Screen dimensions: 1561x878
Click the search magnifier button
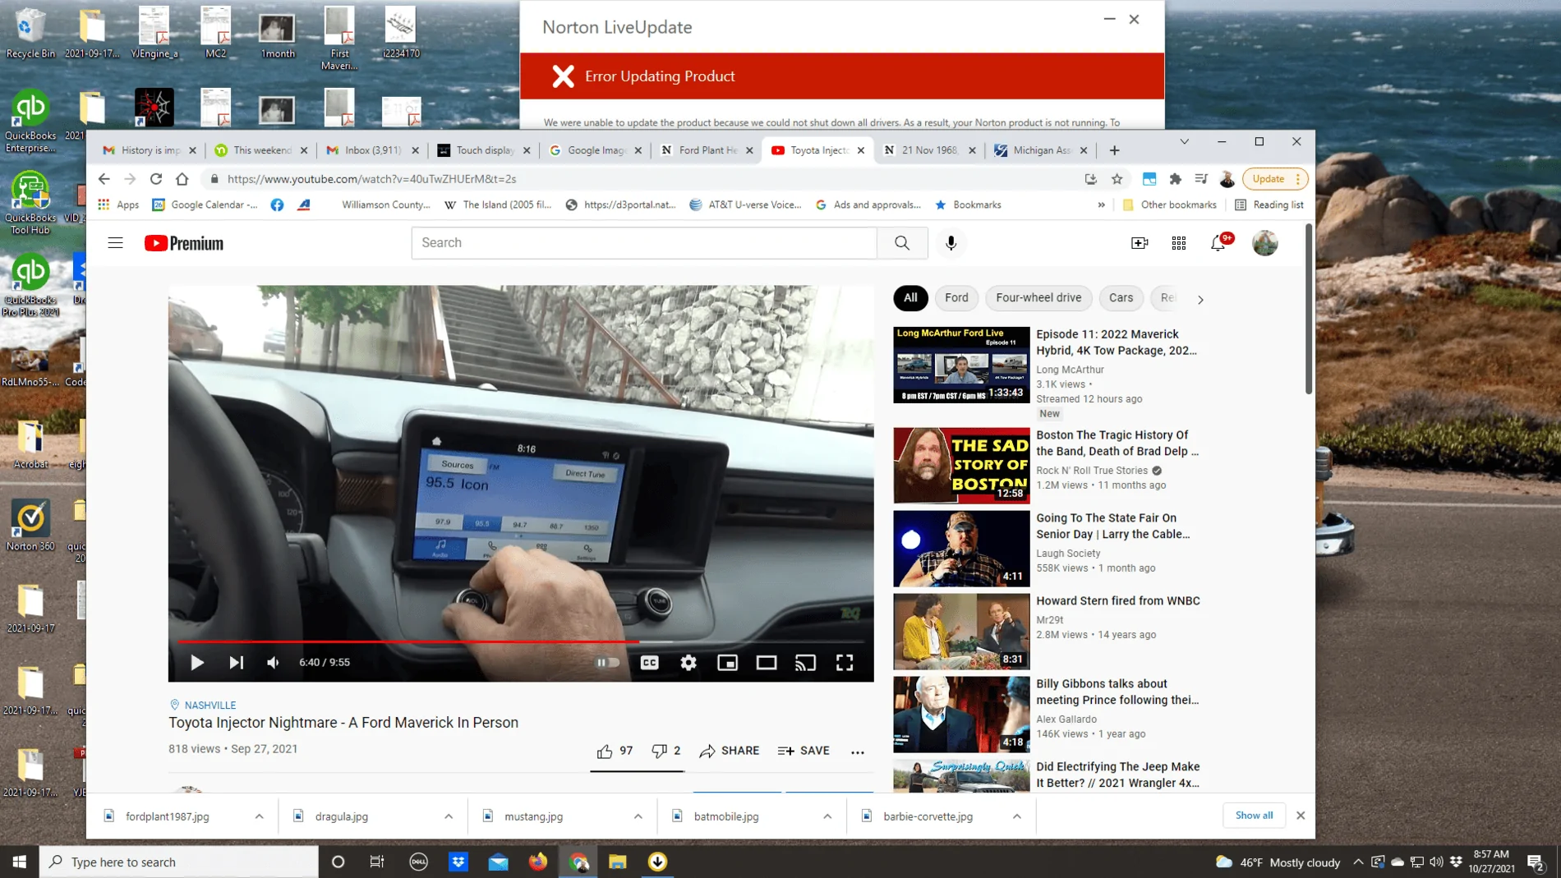pos(902,243)
